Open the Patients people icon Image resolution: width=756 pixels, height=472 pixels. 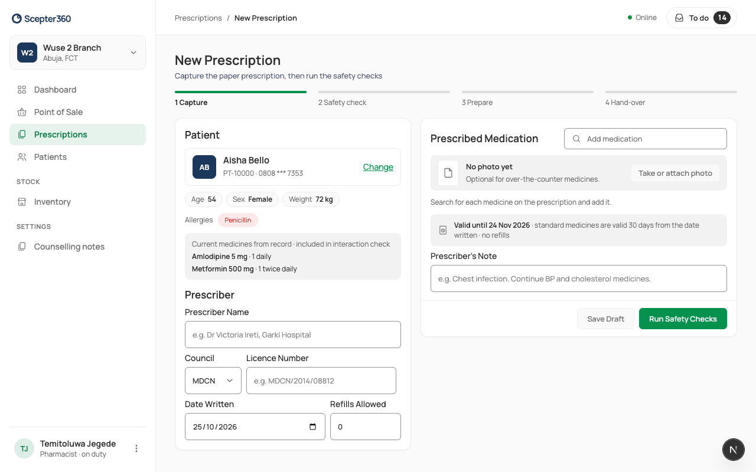(x=22, y=157)
